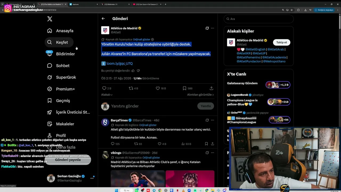
Task: Open Grok icon on the Atlético de Madrid post
Action: pyautogui.click(x=207, y=28)
